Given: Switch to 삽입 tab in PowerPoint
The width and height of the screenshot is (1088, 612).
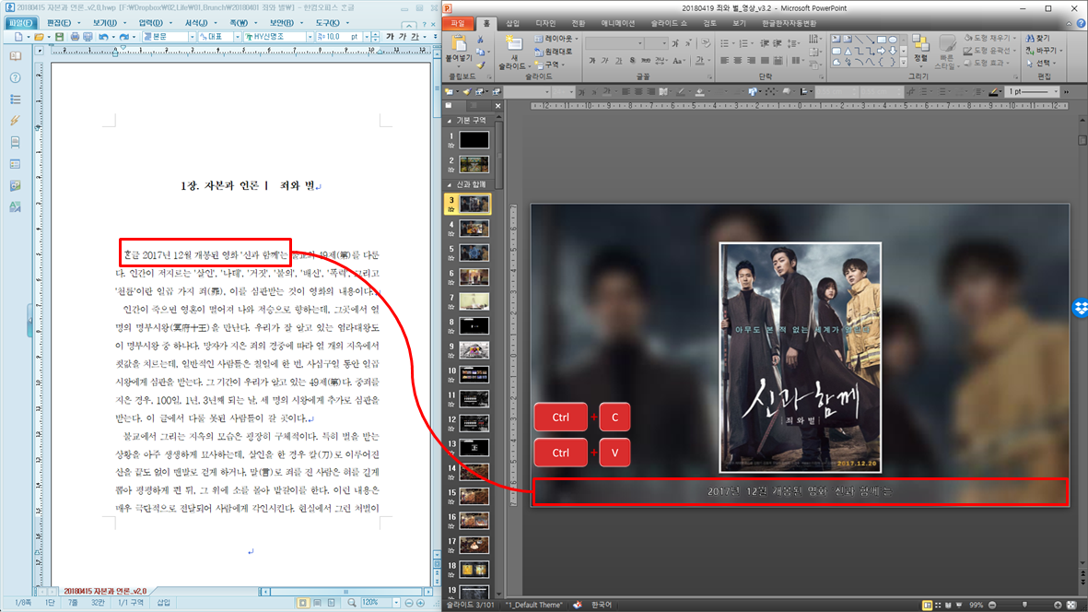Looking at the screenshot, I should [513, 23].
